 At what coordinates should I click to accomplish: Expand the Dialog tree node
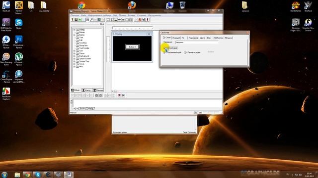click(74, 30)
